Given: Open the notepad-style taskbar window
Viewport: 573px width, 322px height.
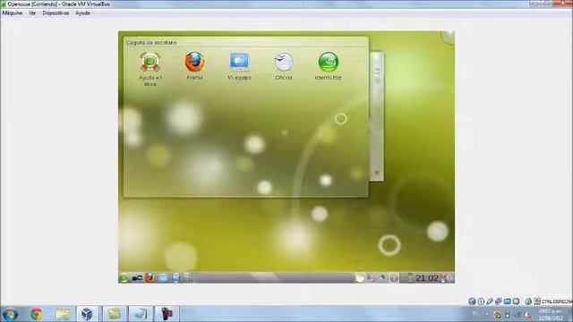Looking at the screenshot, I should tap(141, 314).
